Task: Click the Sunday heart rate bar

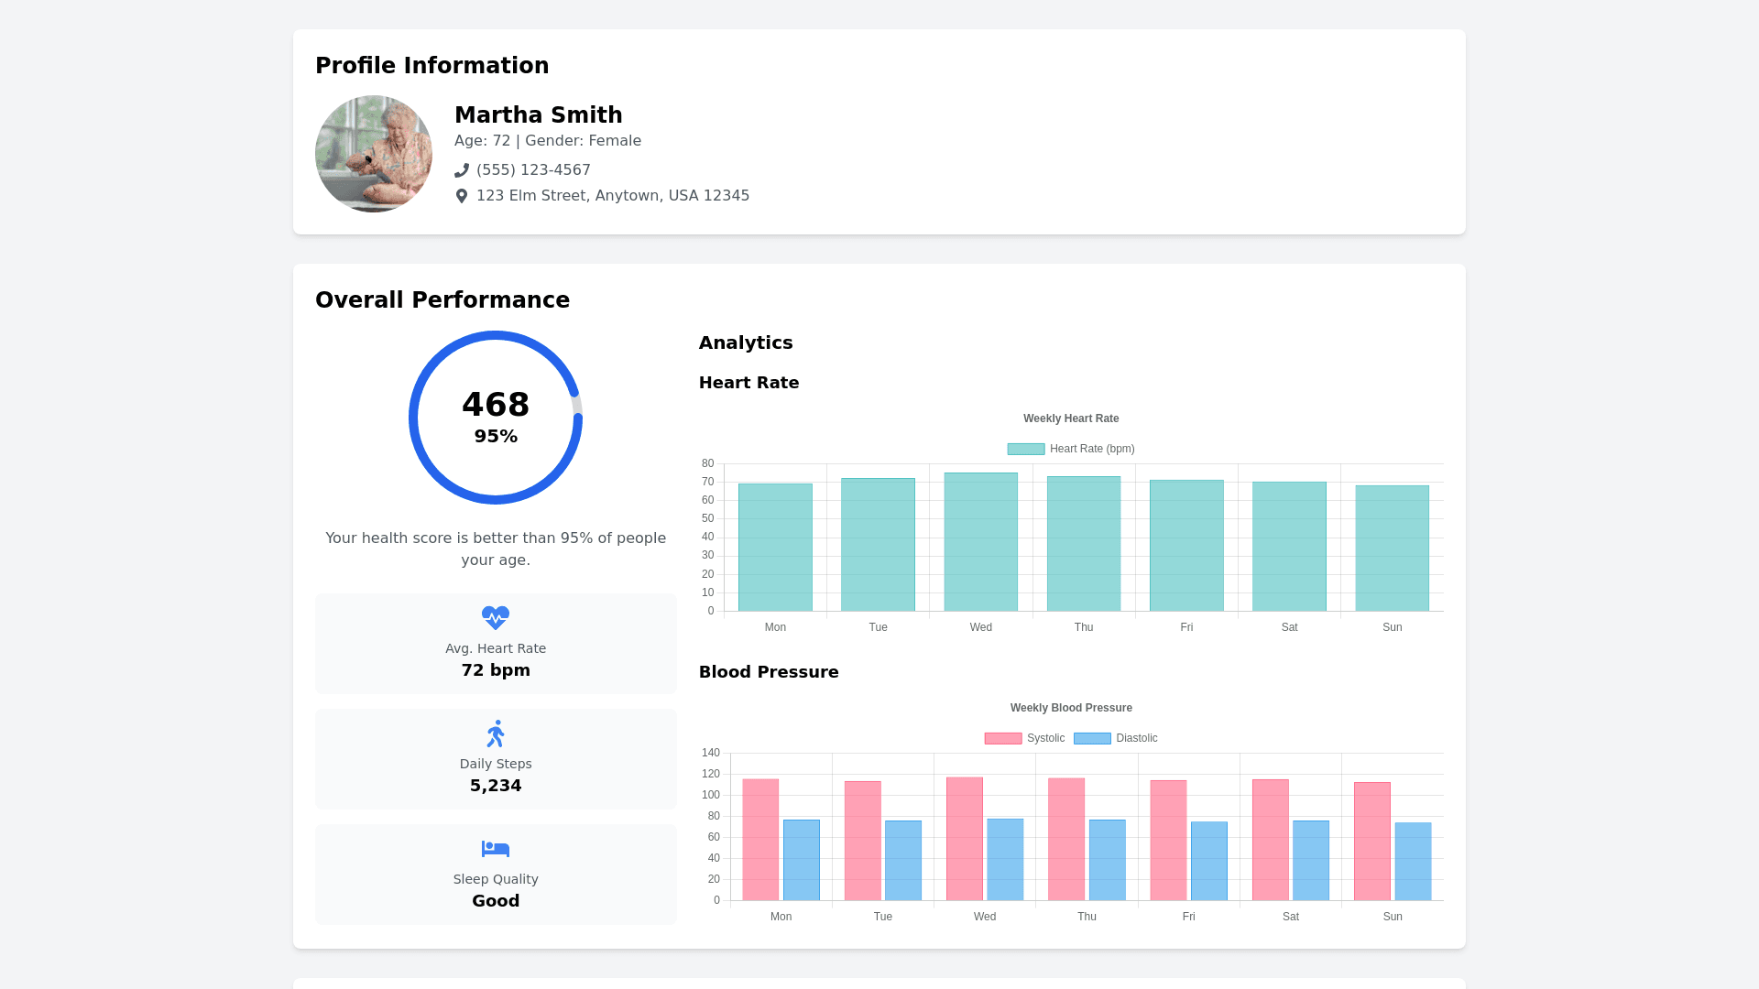Action: 1392,549
